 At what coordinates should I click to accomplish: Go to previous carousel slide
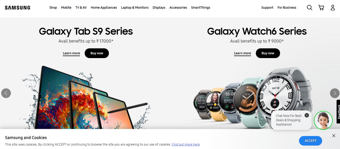[x=6, y=93]
